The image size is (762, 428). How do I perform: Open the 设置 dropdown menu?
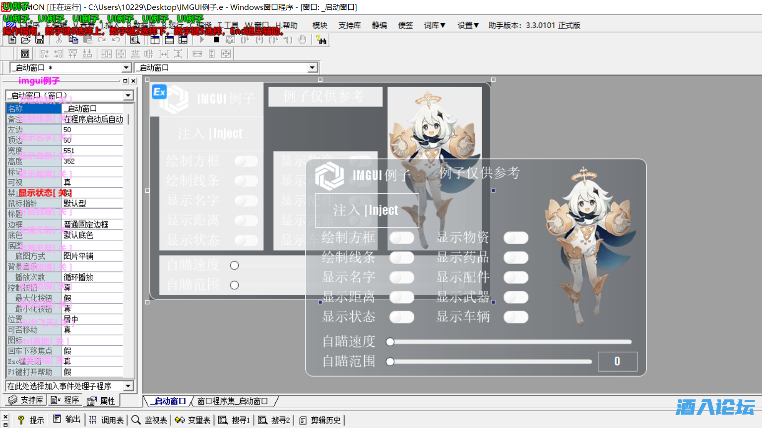coord(467,25)
